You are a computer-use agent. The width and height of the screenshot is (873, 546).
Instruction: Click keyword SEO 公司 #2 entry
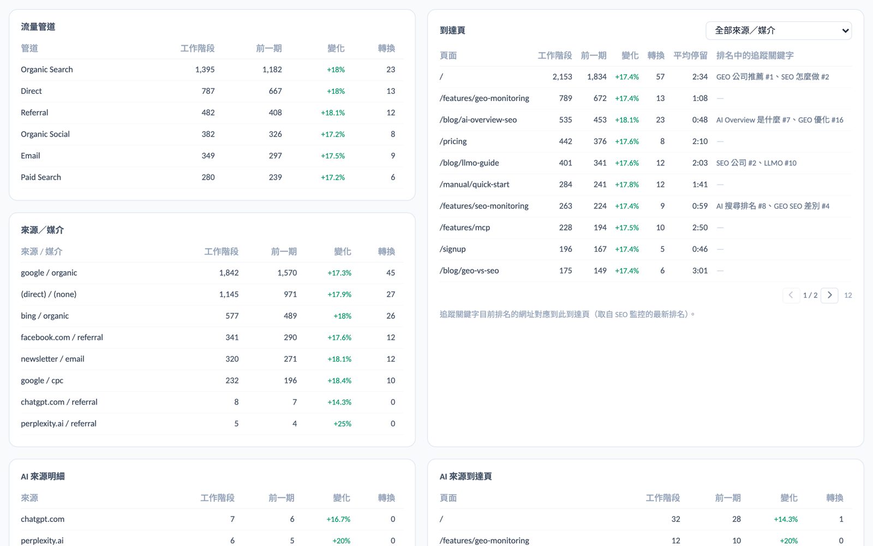pyautogui.click(x=736, y=163)
